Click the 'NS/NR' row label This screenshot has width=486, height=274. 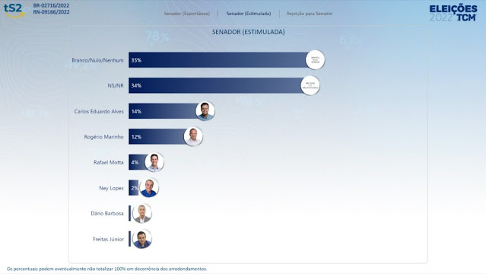pyautogui.click(x=116, y=86)
